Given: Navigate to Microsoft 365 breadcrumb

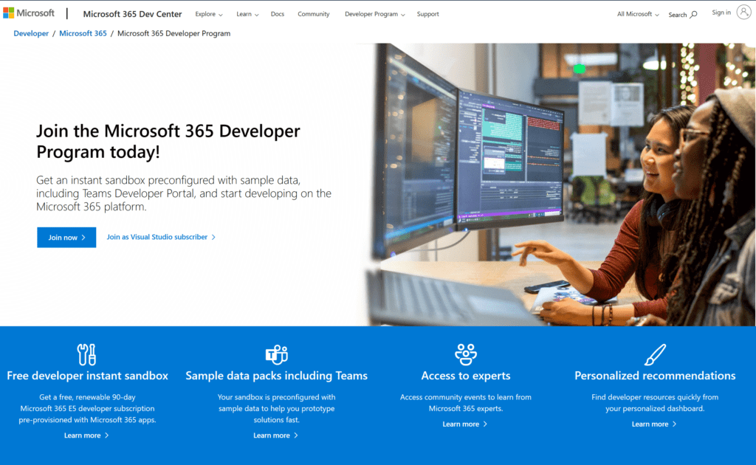Looking at the screenshot, I should 83,33.
